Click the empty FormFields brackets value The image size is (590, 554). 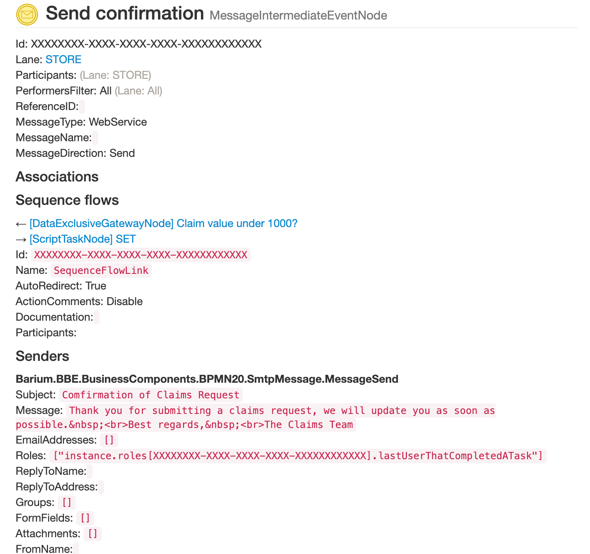coord(85,518)
